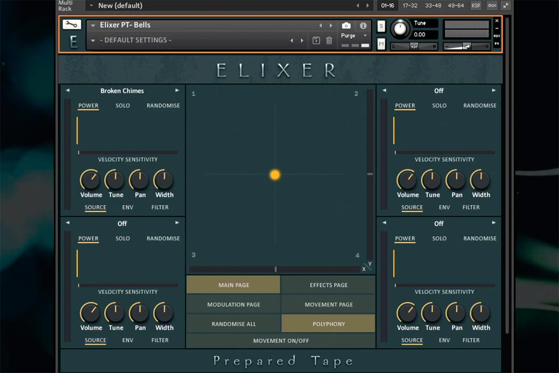Click the Volume knob of Broken Chimes layer

click(x=90, y=180)
